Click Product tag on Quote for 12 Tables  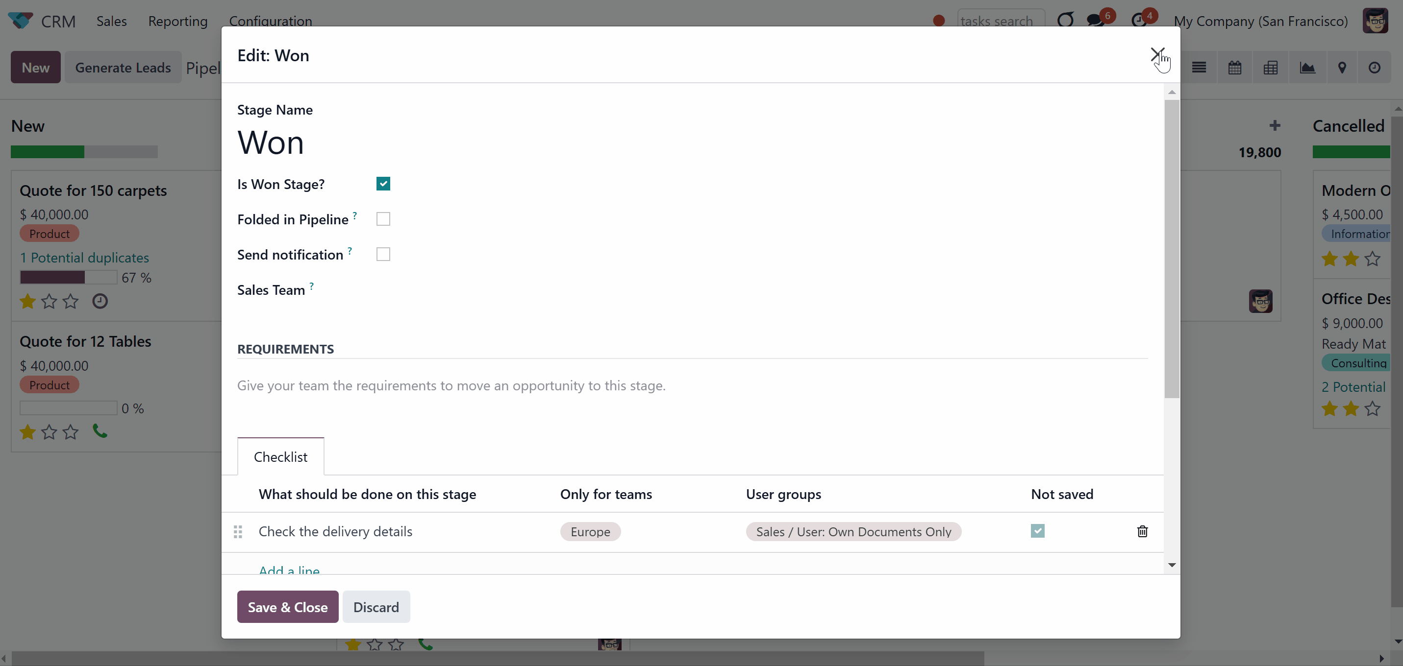click(x=50, y=385)
